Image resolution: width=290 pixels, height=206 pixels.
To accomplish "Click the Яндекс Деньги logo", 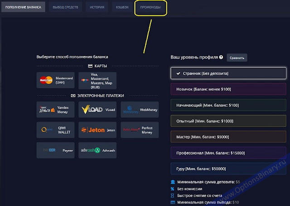I will tap(47, 109).
